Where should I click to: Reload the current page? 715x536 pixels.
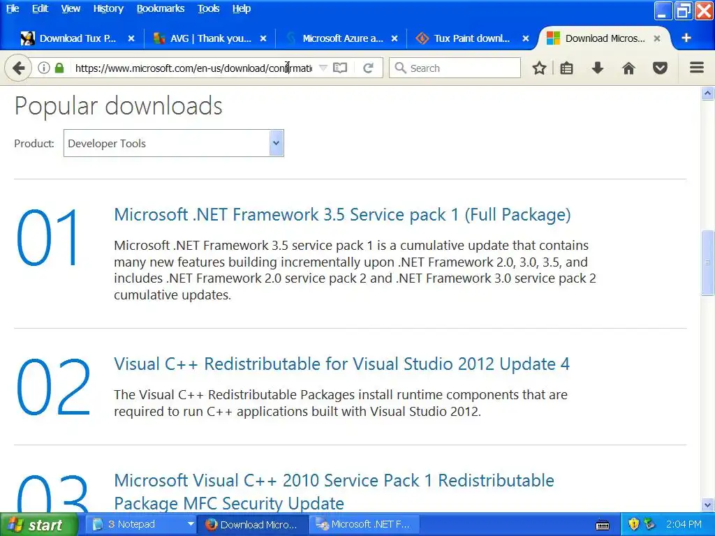pos(369,68)
